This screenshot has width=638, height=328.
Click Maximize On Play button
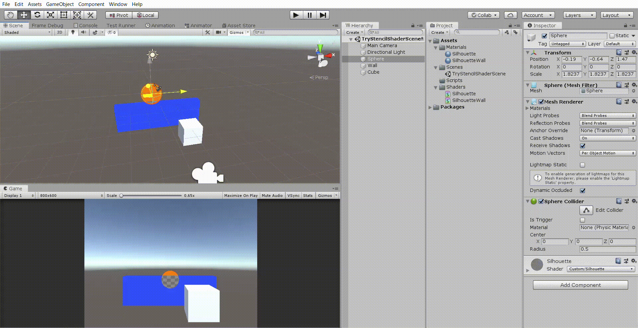pyautogui.click(x=241, y=196)
